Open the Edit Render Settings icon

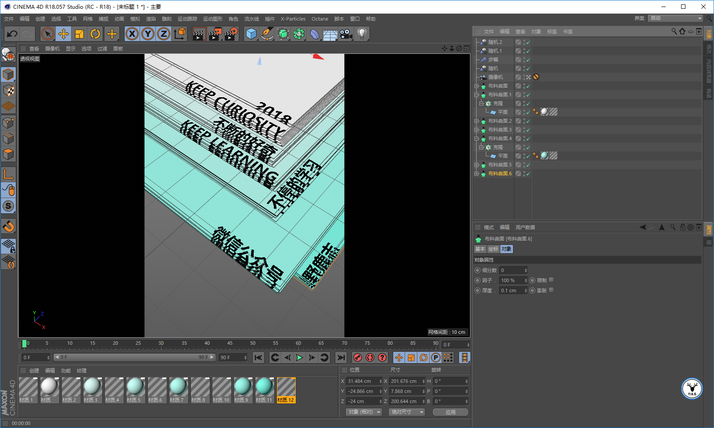[231, 34]
